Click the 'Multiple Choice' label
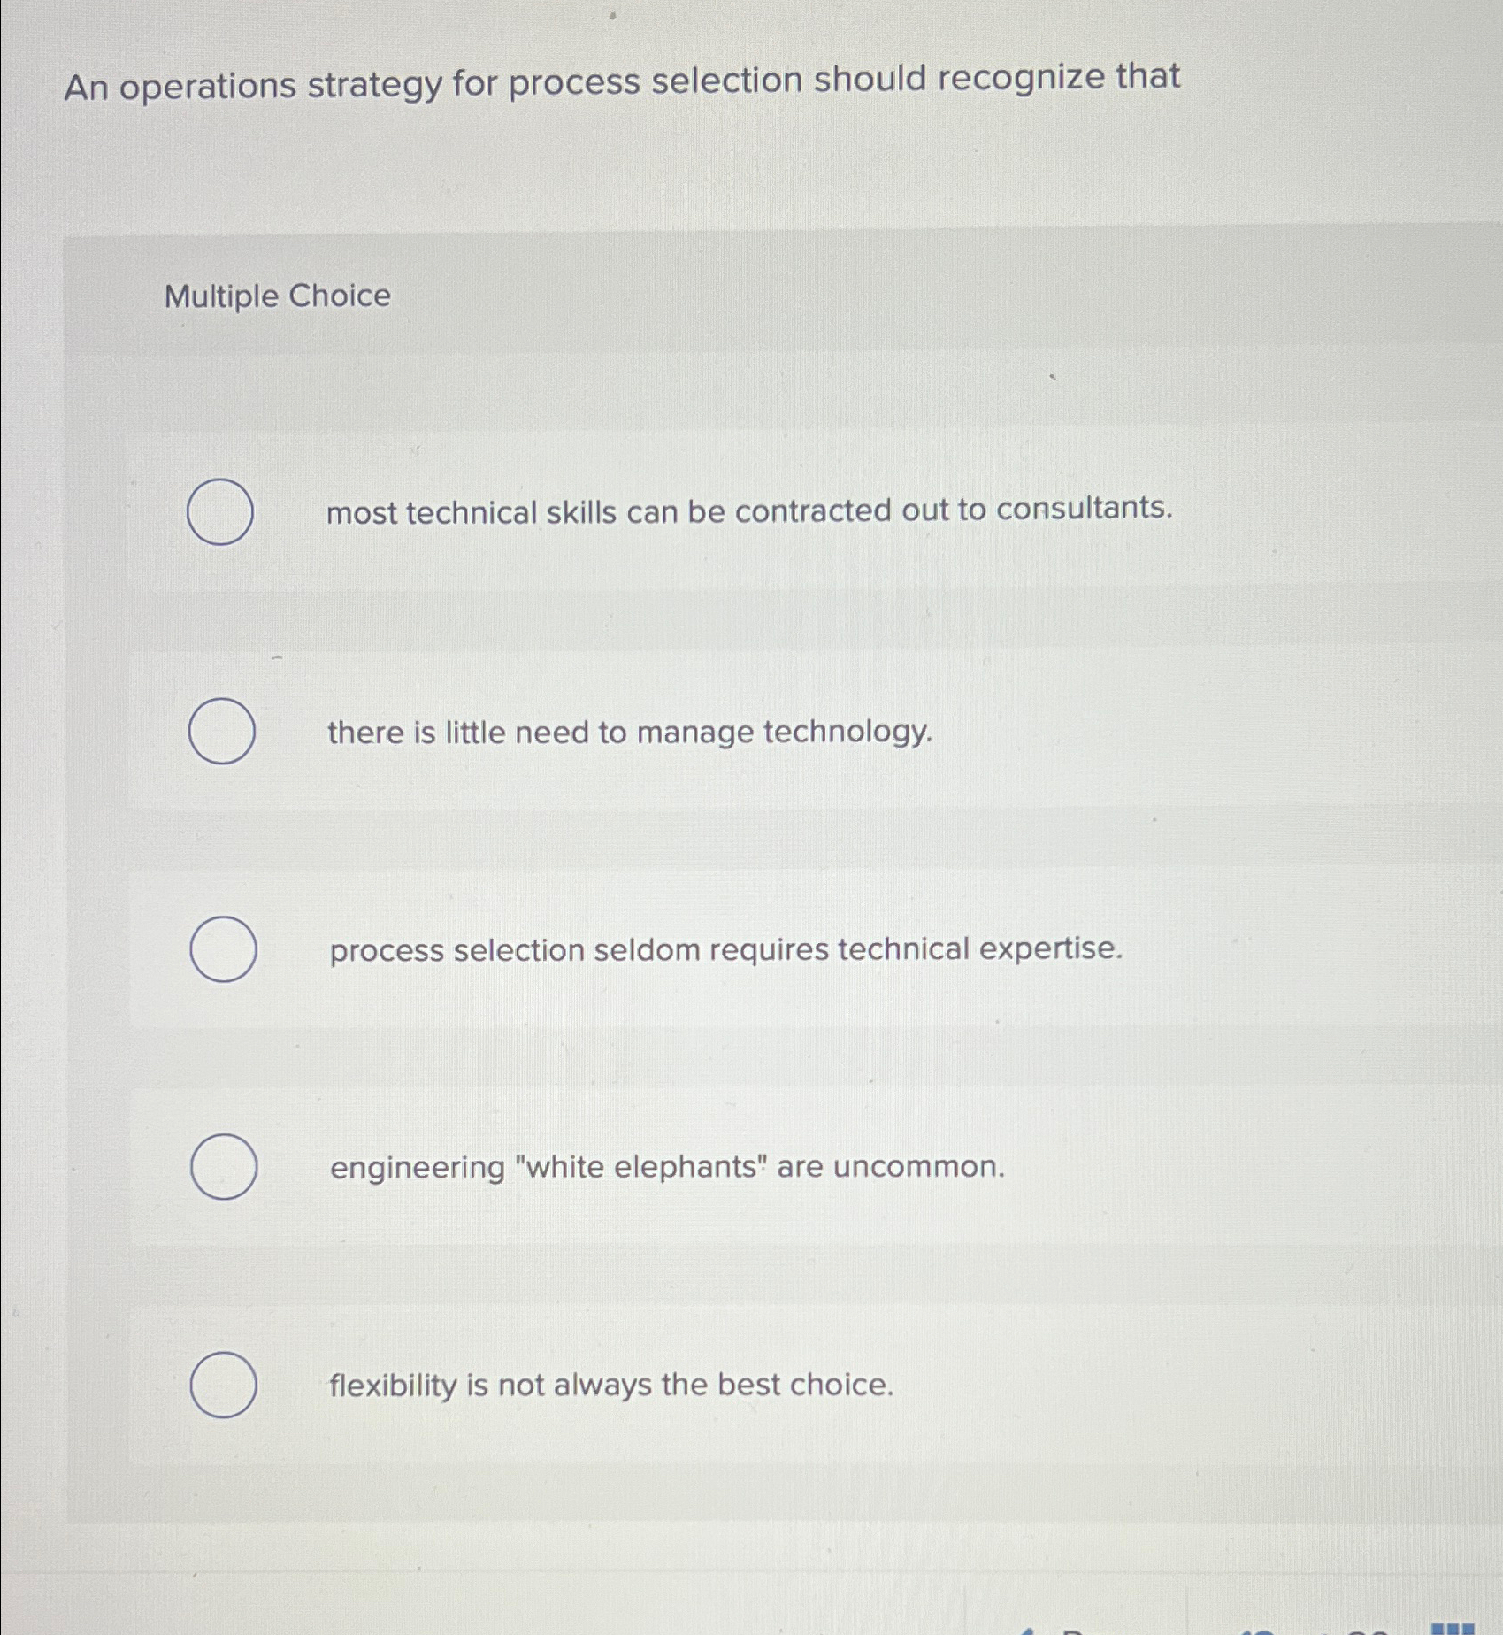The height and width of the screenshot is (1635, 1503). point(275,296)
